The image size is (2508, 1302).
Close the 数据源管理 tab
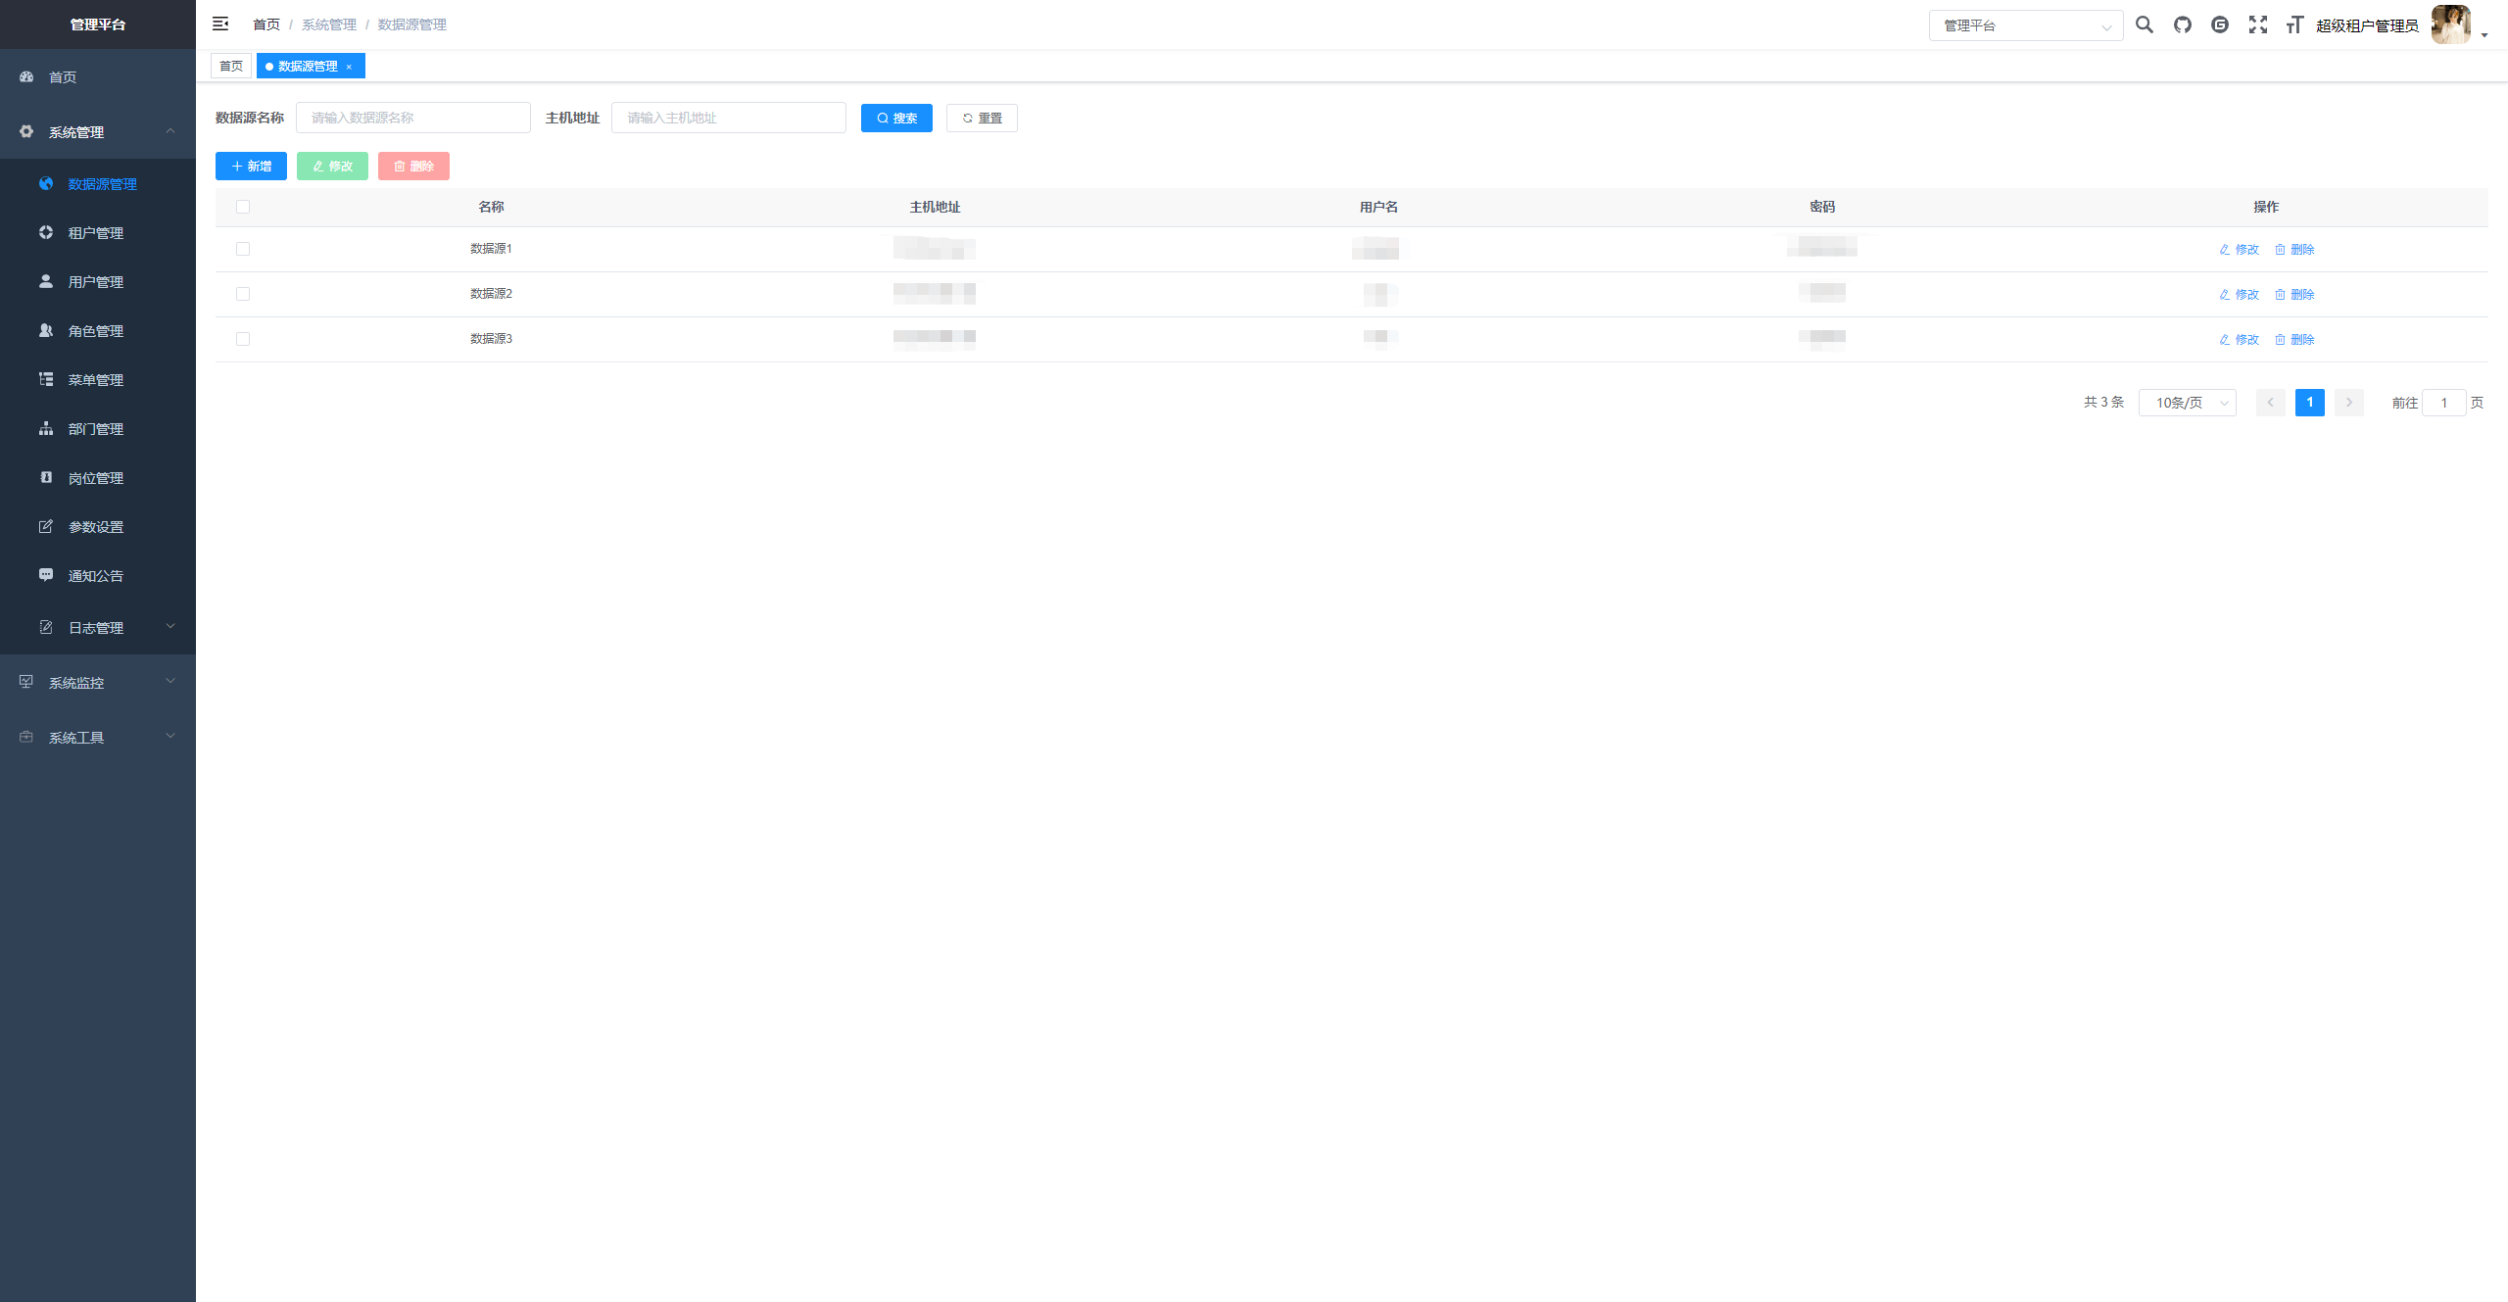click(x=349, y=67)
